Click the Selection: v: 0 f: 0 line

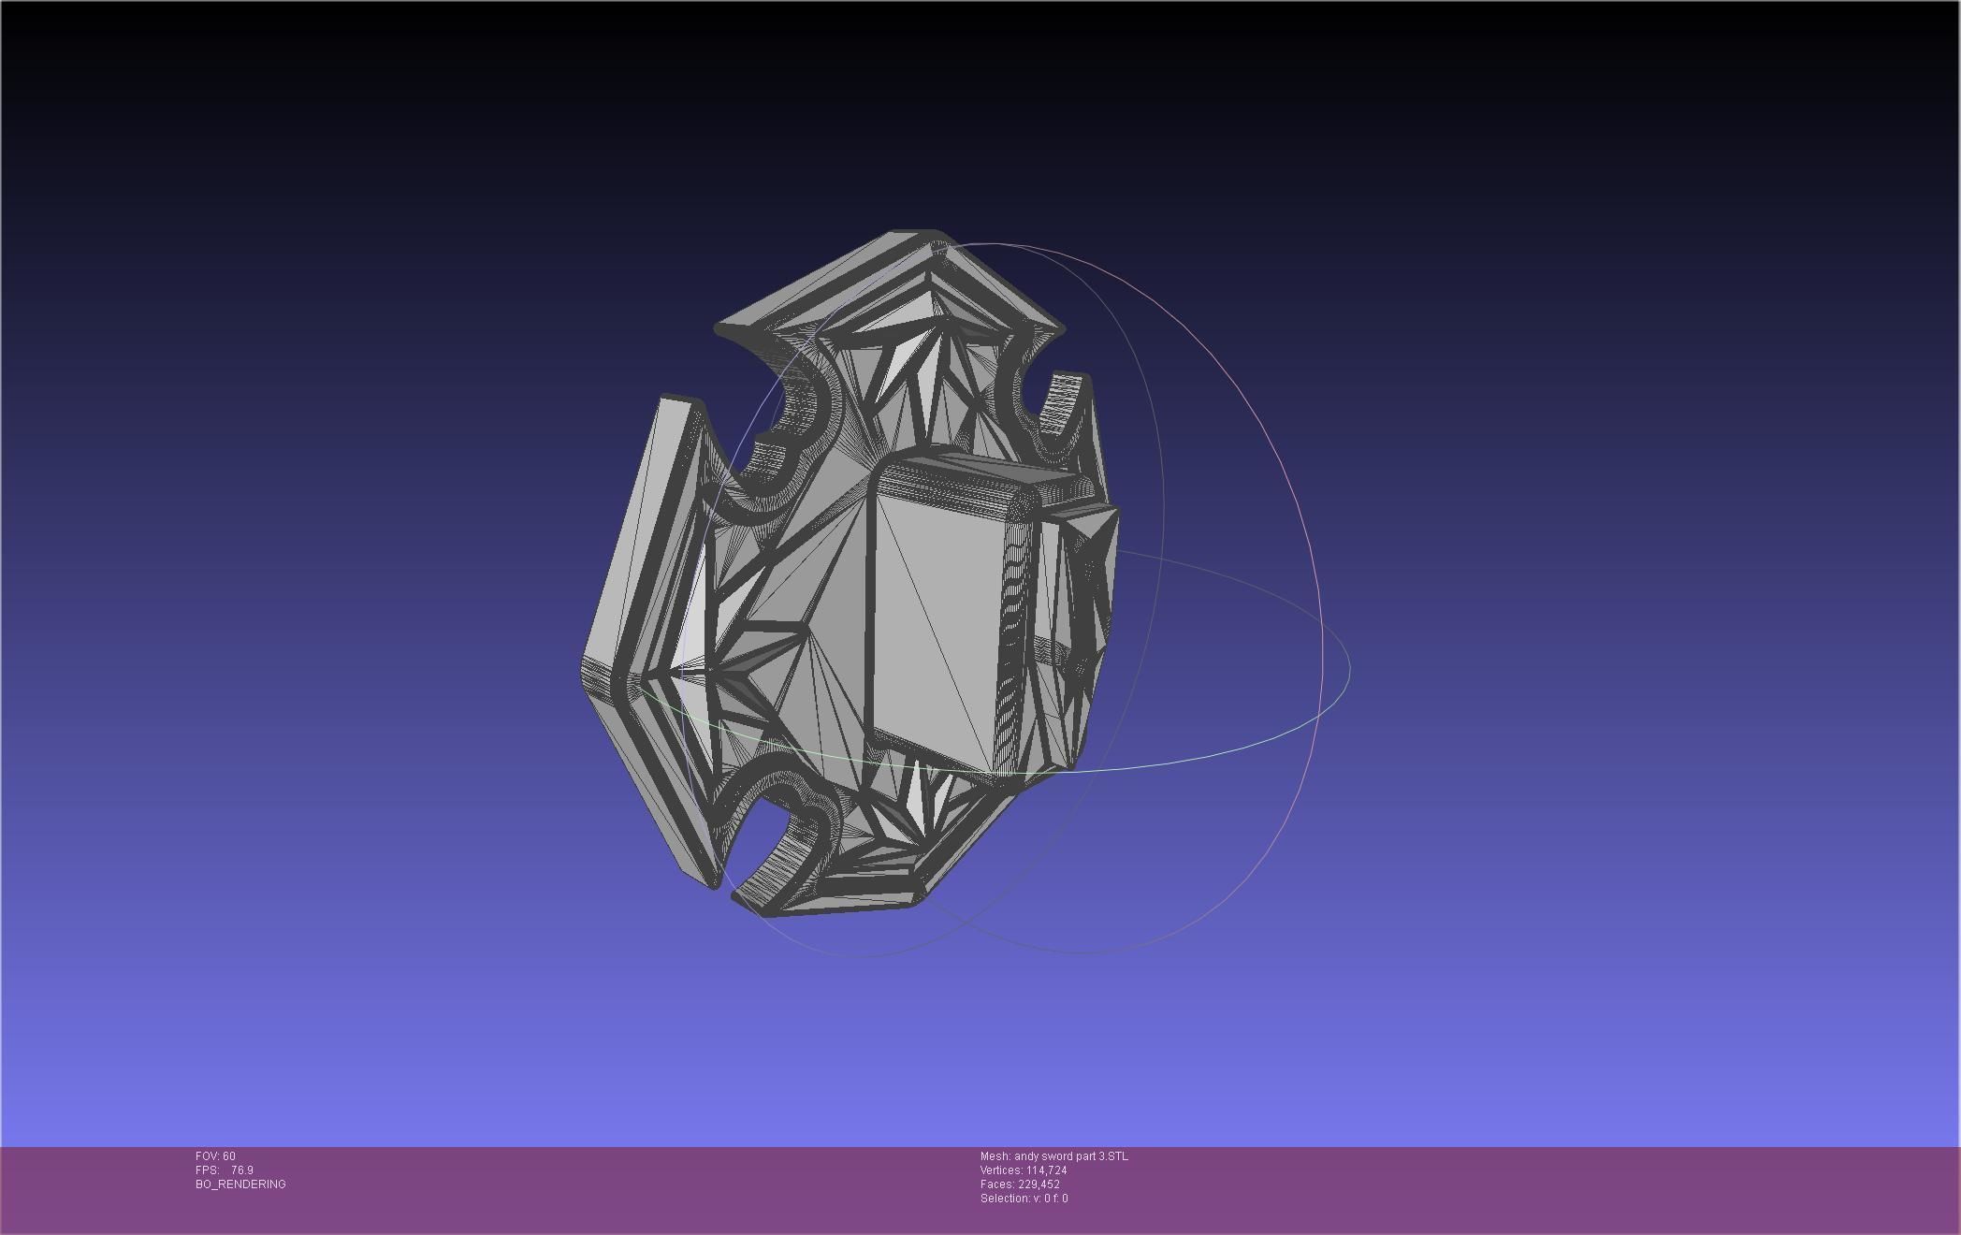coord(1024,1199)
